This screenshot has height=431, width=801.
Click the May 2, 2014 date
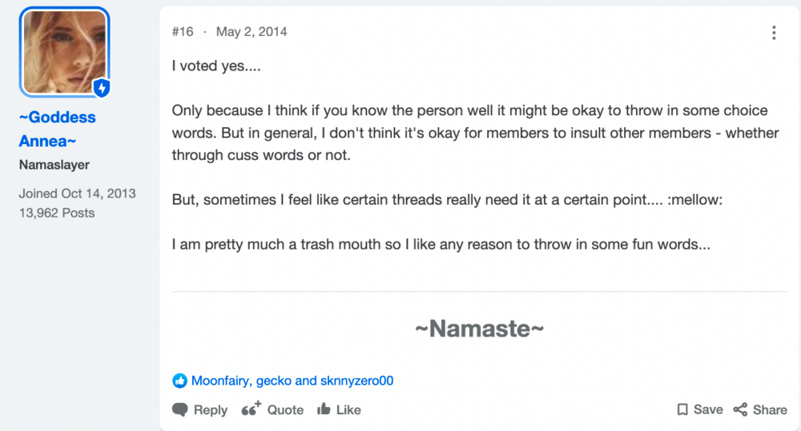[x=252, y=32]
